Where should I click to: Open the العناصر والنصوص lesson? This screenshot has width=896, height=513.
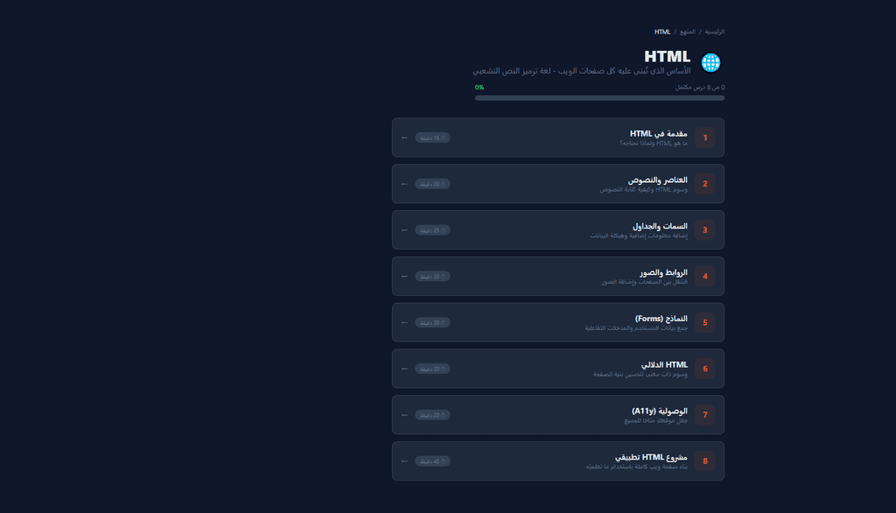557,184
